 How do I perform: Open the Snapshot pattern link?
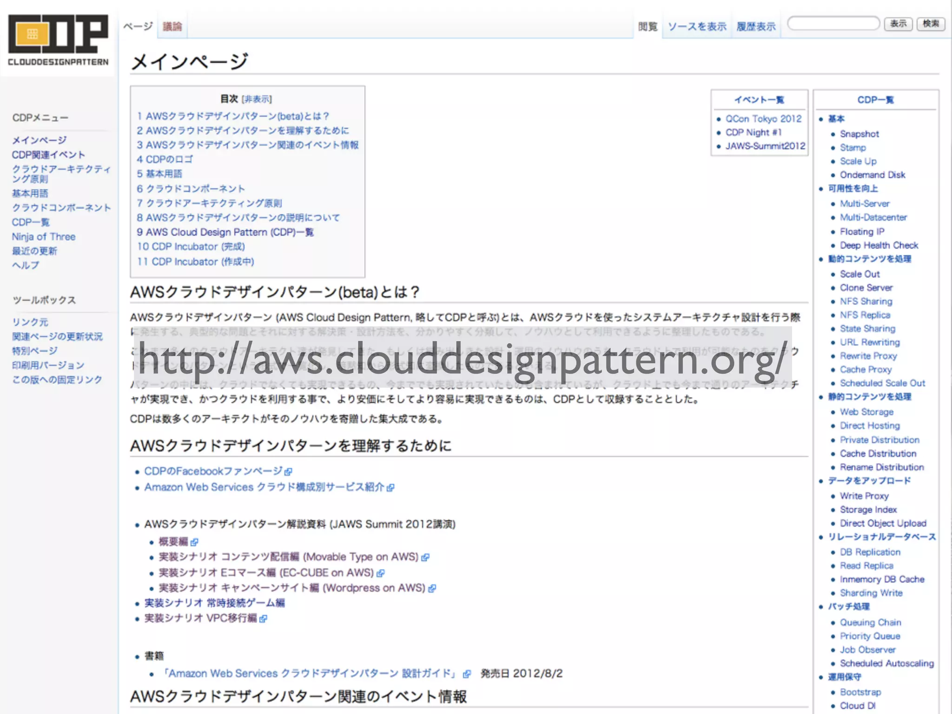click(859, 134)
